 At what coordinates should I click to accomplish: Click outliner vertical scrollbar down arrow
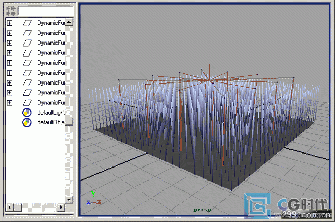pyautogui.click(x=69, y=199)
